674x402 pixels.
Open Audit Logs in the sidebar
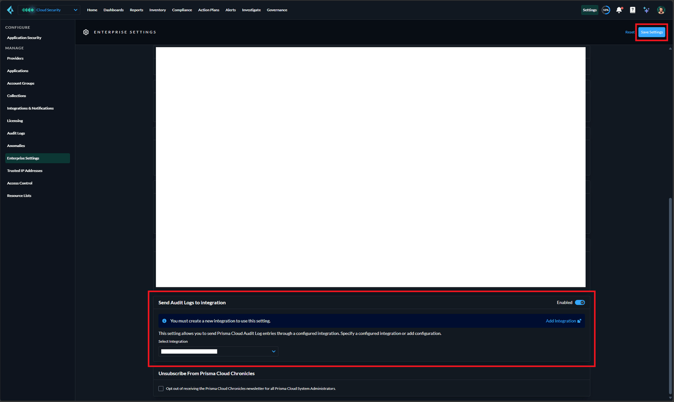pos(16,133)
